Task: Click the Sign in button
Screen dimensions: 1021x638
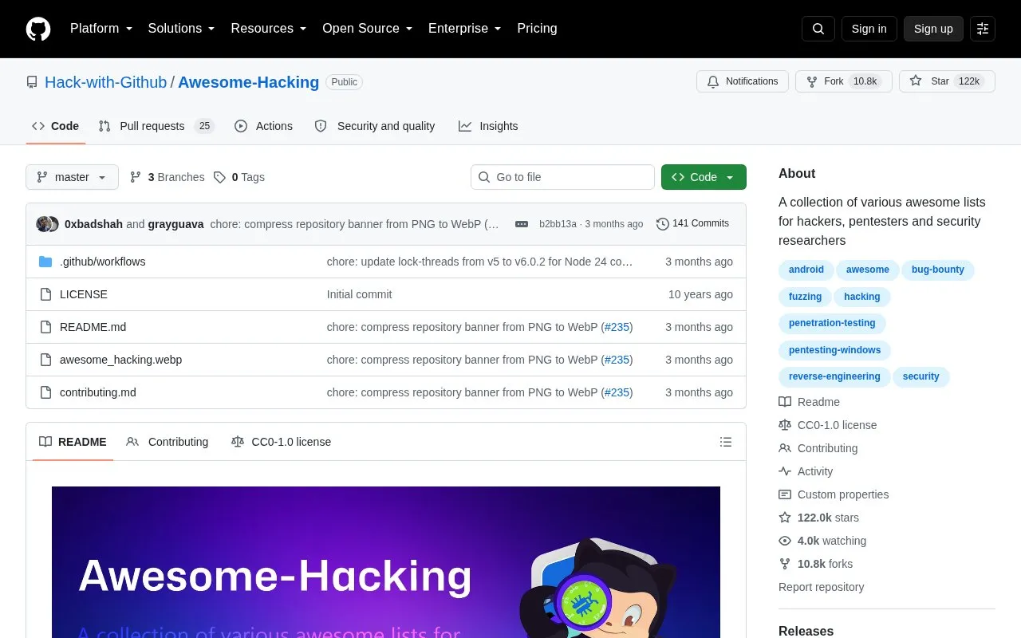Action: pyautogui.click(x=869, y=29)
